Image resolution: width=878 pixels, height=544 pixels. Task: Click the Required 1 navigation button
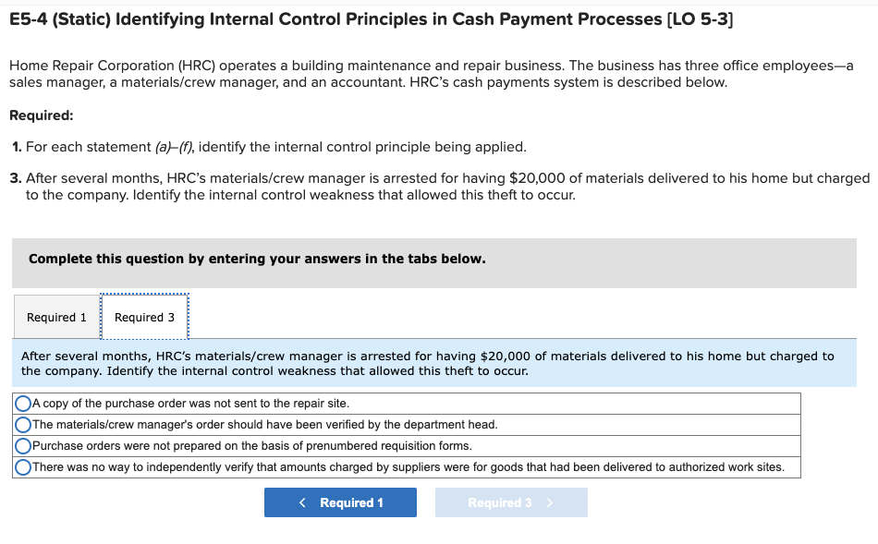tap(340, 502)
